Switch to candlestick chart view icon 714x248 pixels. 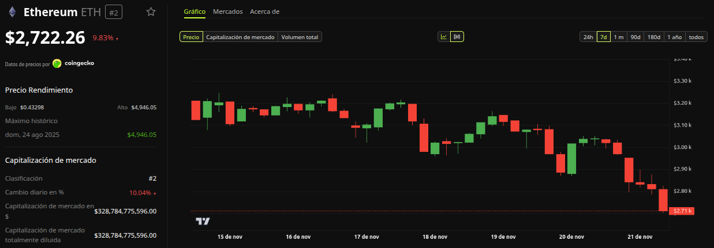(x=457, y=37)
